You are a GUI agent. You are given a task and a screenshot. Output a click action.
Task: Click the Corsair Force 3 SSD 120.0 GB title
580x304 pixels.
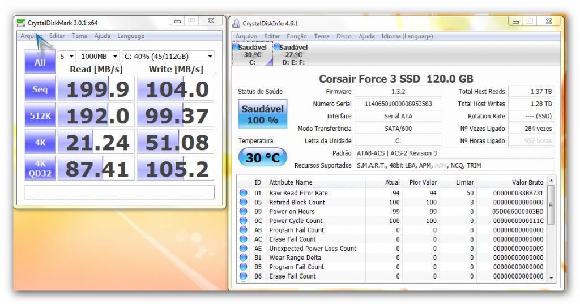point(396,79)
